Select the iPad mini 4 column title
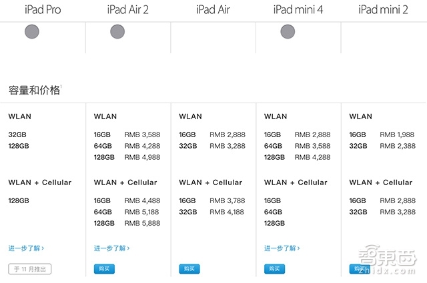This screenshot has width=427, height=283. 298,10
